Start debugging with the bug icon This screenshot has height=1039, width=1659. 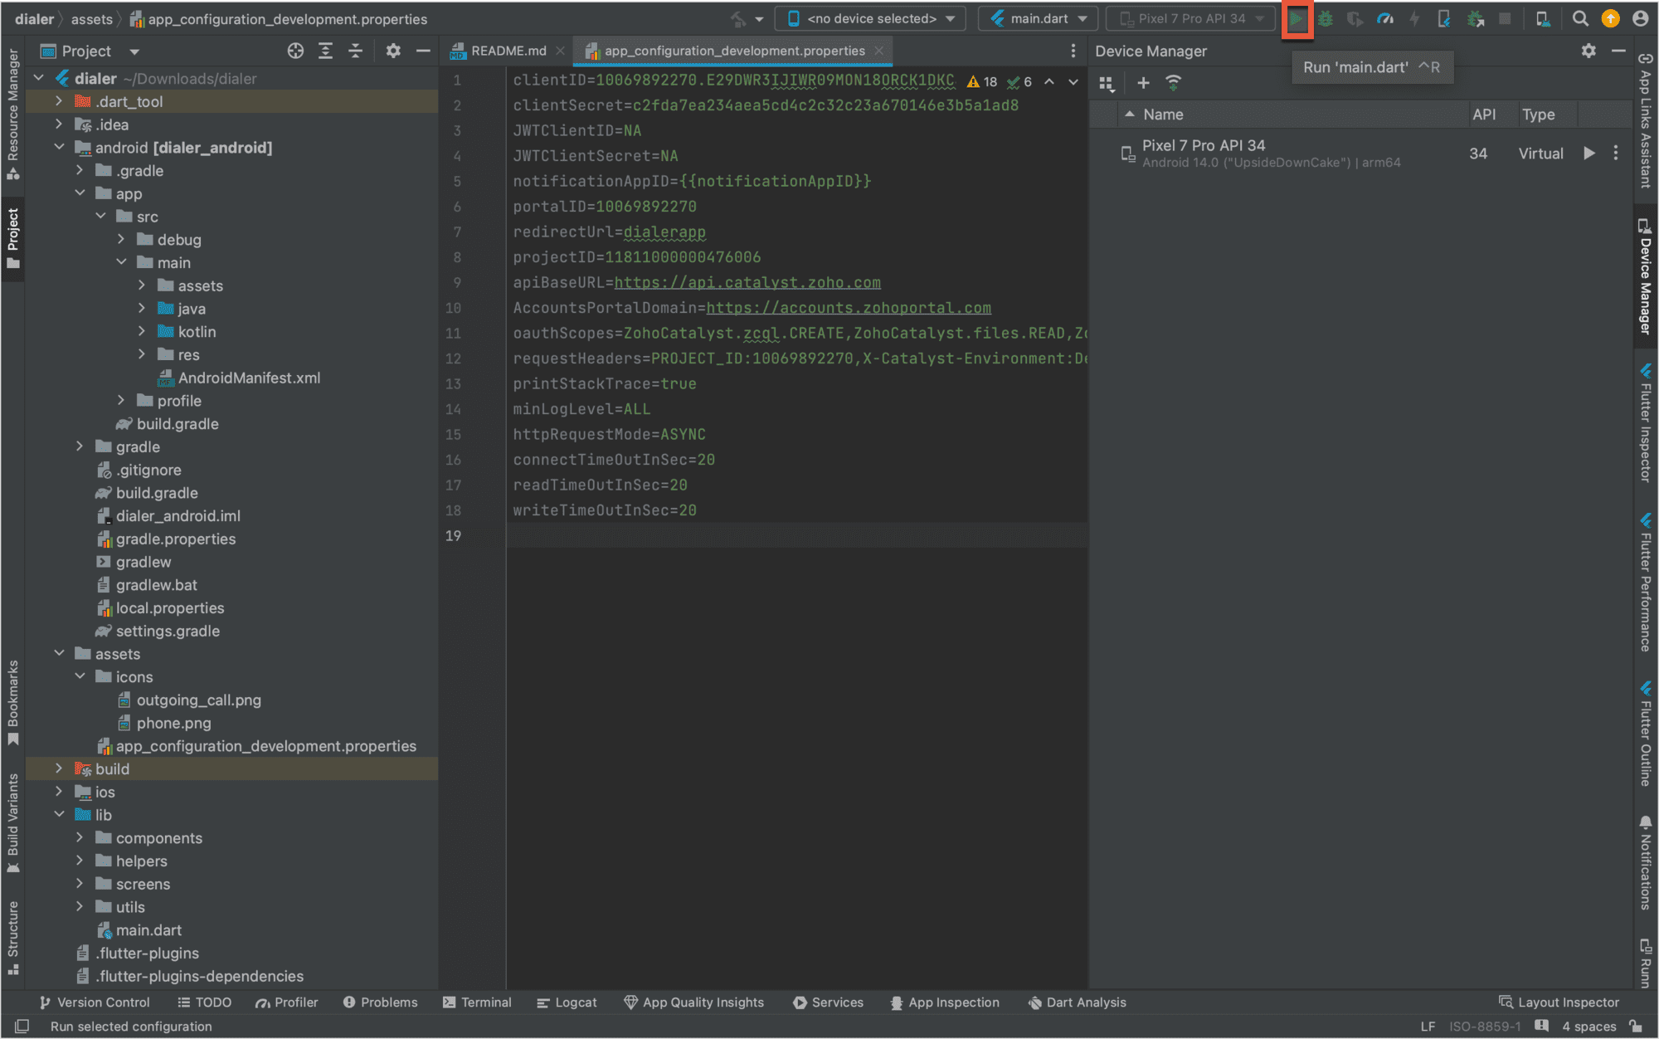coord(1326,18)
